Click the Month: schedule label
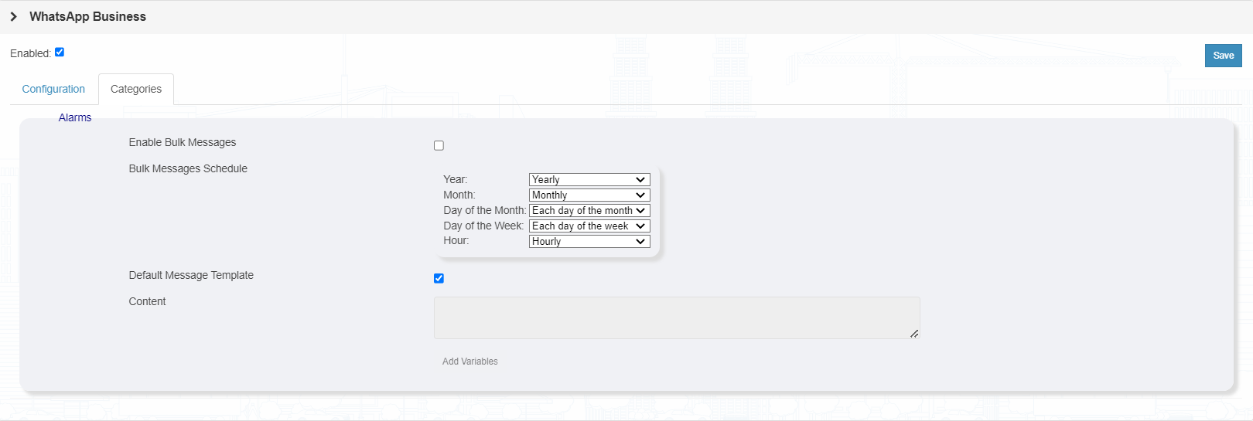Viewport: 1253px width, 421px height. pyautogui.click(x=459, y=195)
